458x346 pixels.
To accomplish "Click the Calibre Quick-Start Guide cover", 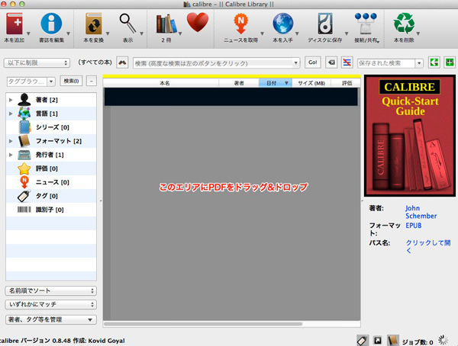I will [409, 136].
